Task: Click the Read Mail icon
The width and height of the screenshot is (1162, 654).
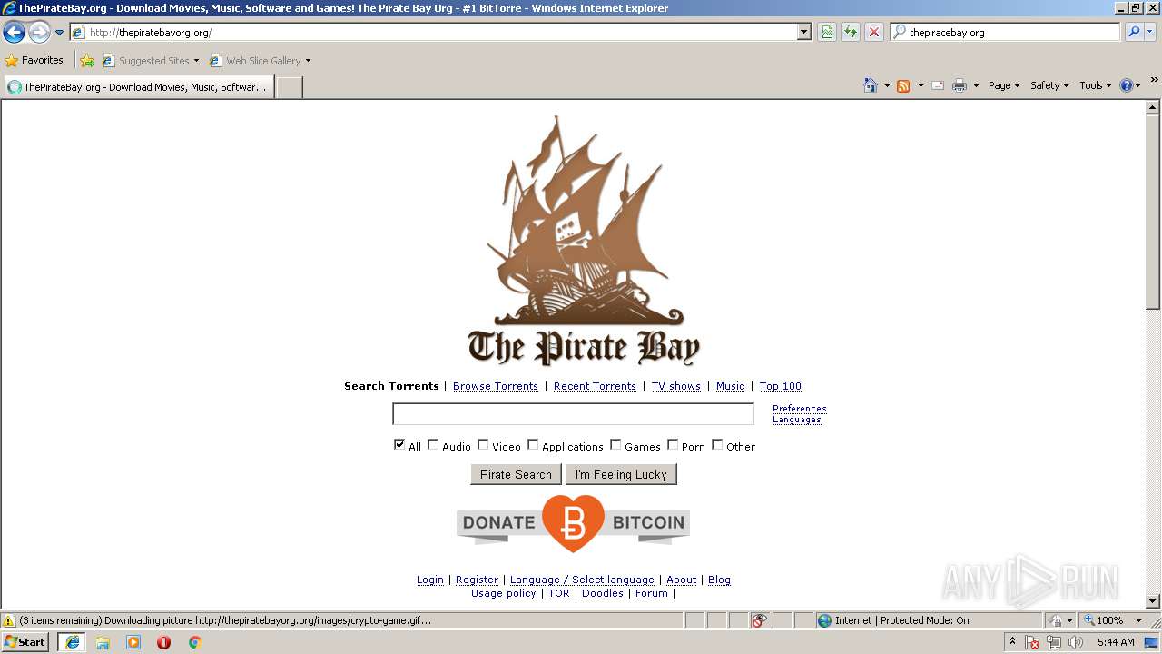Action: coord(938,85)
